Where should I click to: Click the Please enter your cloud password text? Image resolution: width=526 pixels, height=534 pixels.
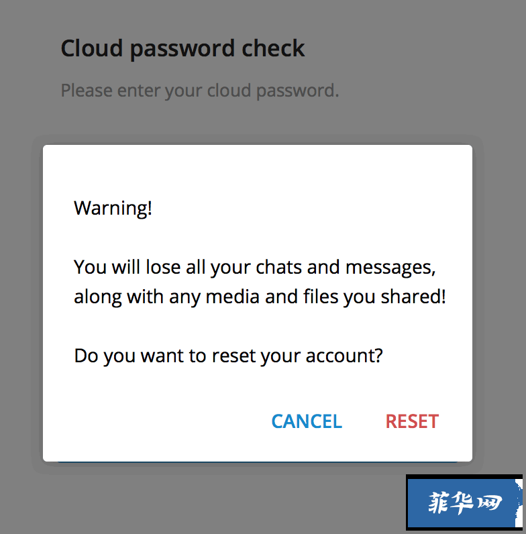(x=200, y=91)
